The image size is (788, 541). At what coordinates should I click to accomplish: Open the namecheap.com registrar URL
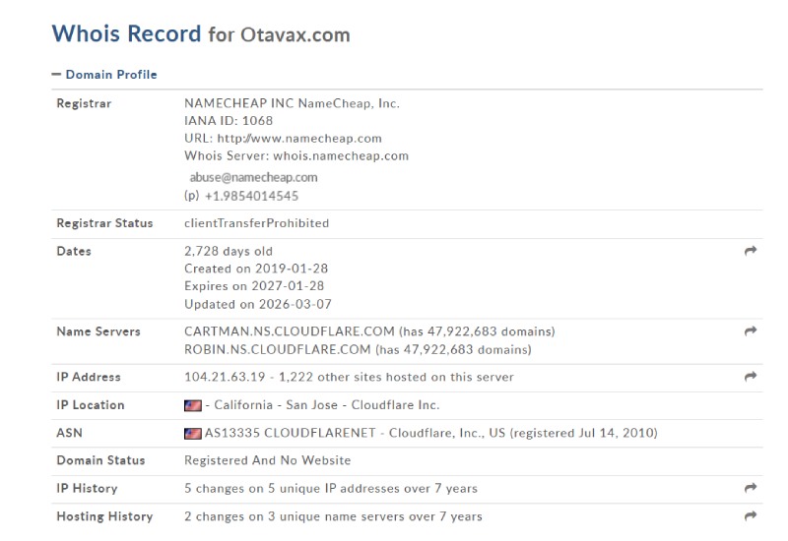click(x=299, y=138)
